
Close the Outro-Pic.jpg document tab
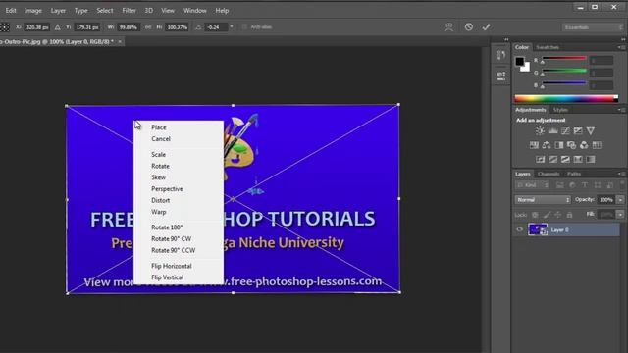(120, 41)
